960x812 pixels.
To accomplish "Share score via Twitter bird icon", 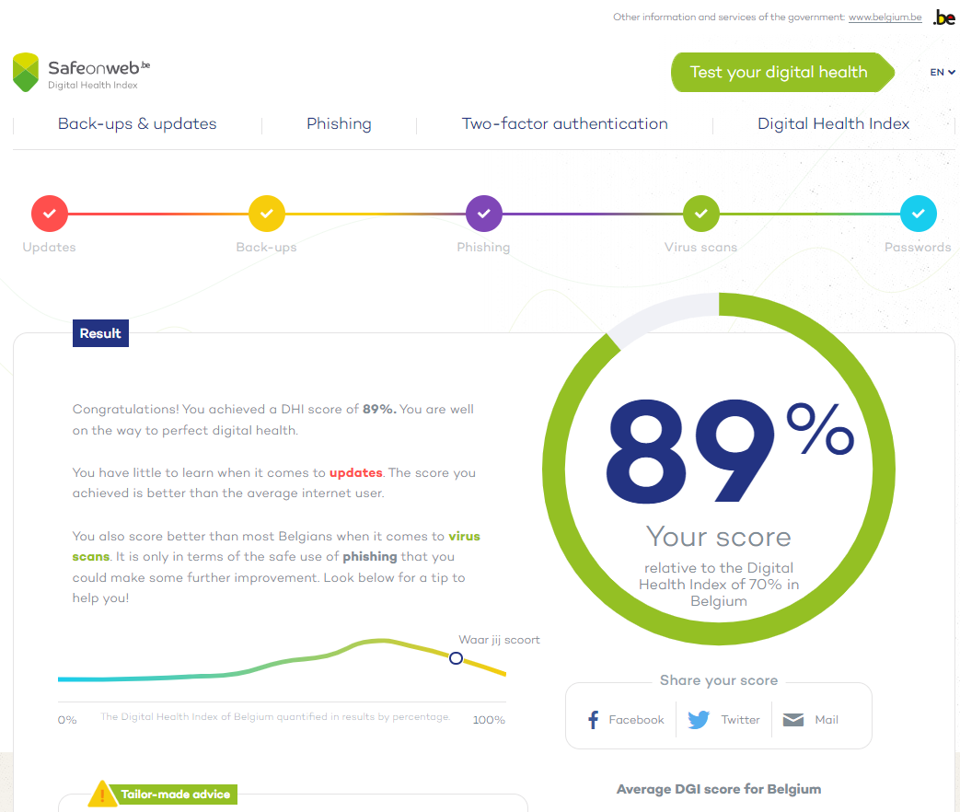I will click(x=699, y=720).
